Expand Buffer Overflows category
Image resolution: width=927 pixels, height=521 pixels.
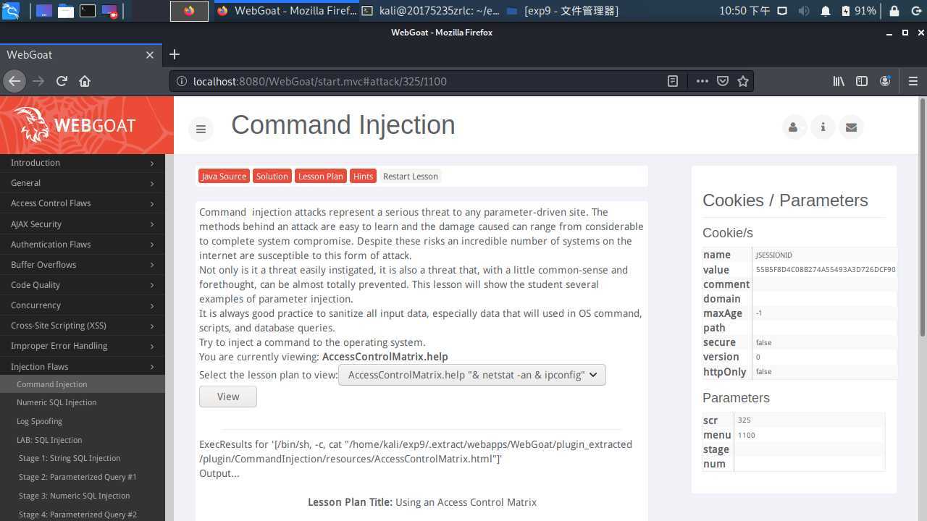click(83, 265)
